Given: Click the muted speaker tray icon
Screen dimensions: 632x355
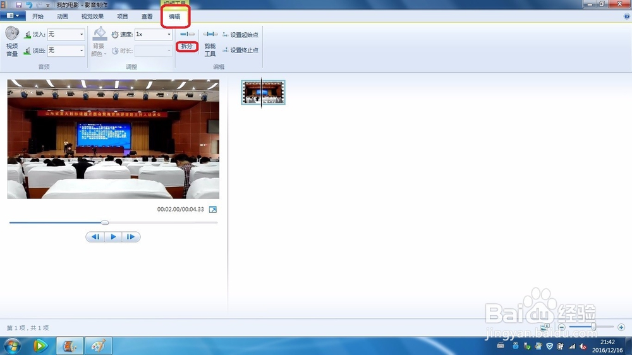Looking at the screenshot, I should click(583, 346).
